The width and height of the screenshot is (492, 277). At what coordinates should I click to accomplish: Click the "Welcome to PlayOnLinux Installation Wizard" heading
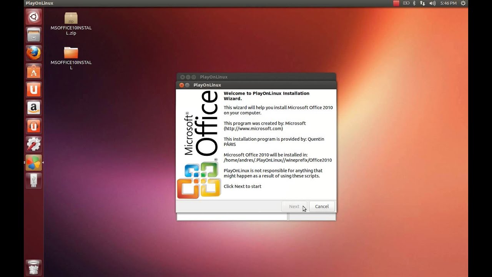tap(266, 96)
